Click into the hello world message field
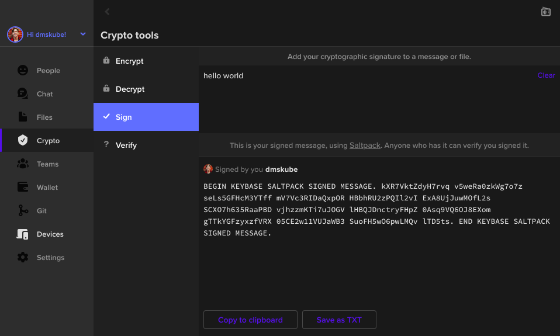 coord(368,99)
